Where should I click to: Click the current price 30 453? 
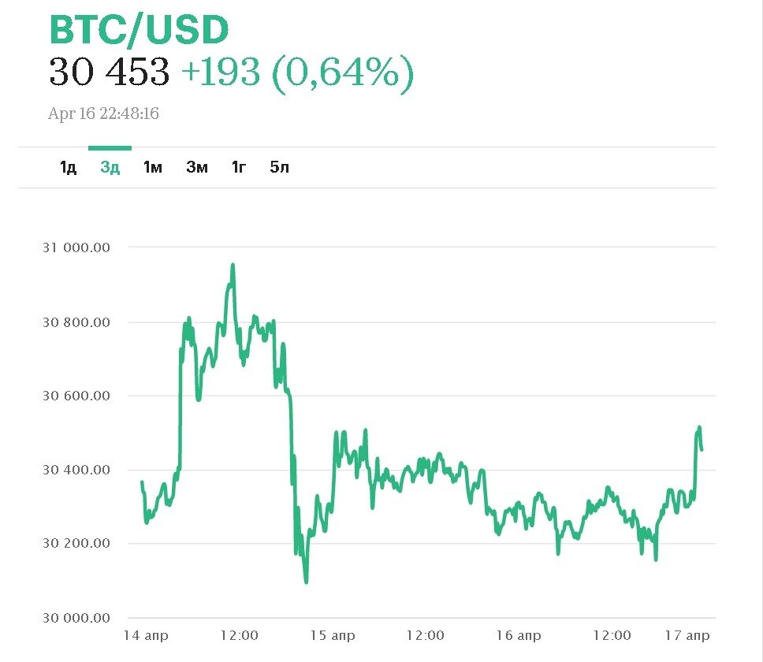coord(110,73)
